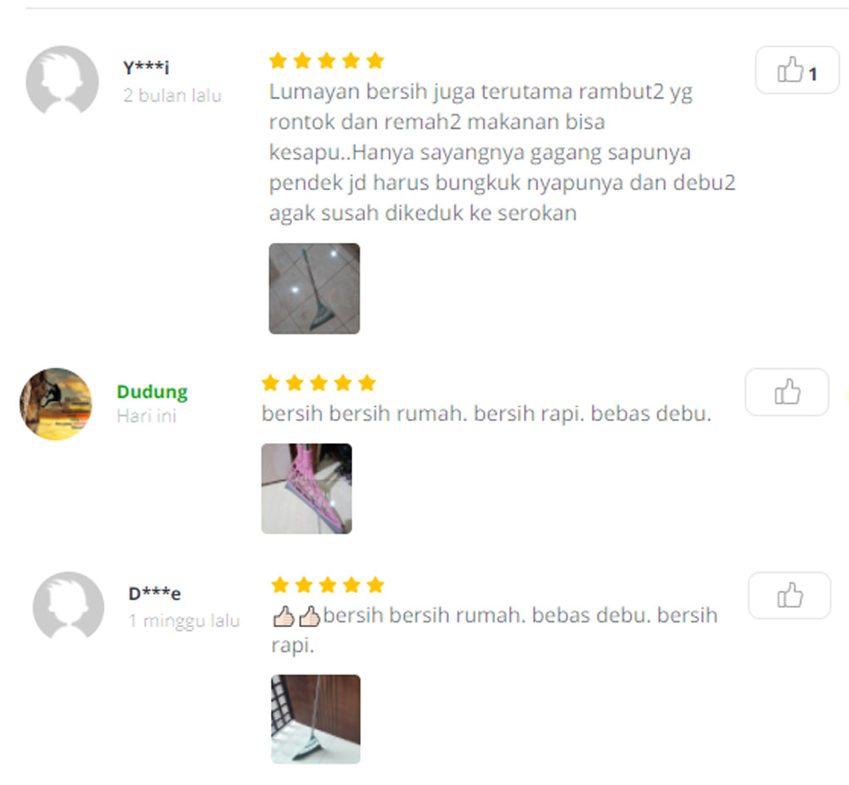Open Y***i's default avatar picture
The image size is (849, 785).
click(62, 80)
